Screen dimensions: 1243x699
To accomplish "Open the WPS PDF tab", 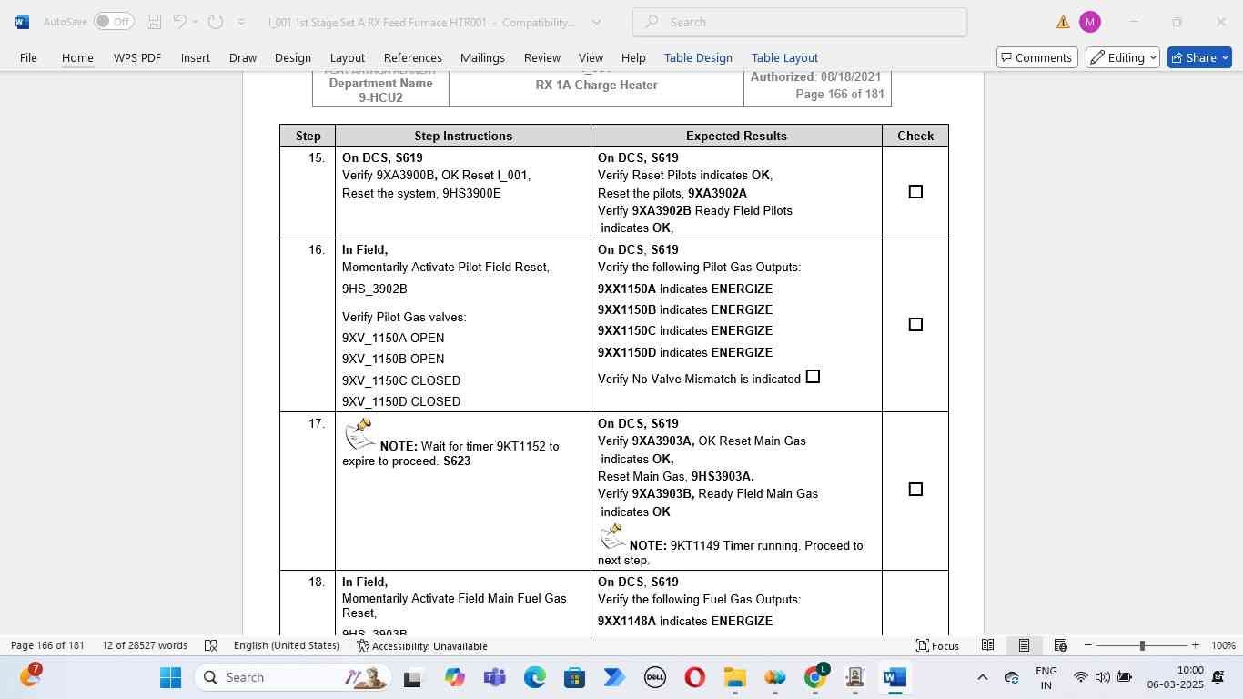I will click(137, 57).
